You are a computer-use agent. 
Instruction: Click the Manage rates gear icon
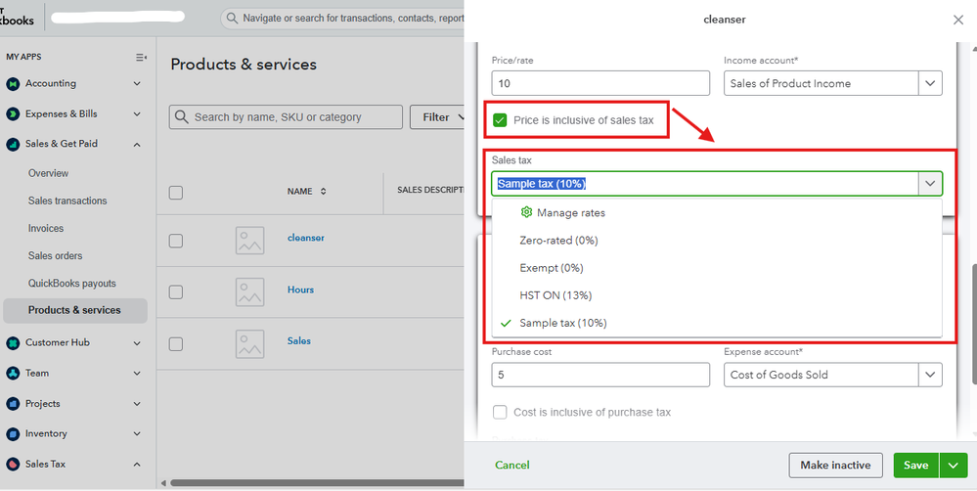(526, 212)
